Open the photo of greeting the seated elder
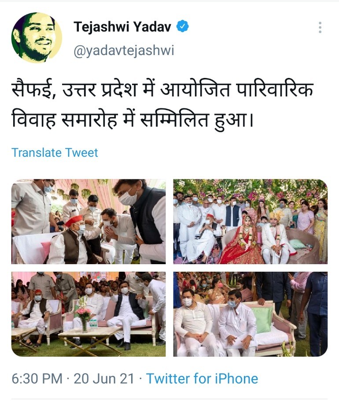Screen dimensions: 339x402 (x=88, y=221)
